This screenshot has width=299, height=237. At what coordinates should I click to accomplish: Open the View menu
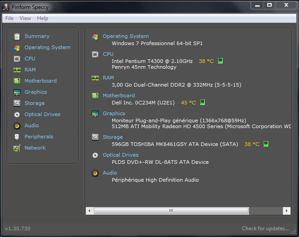click(25, 18)
